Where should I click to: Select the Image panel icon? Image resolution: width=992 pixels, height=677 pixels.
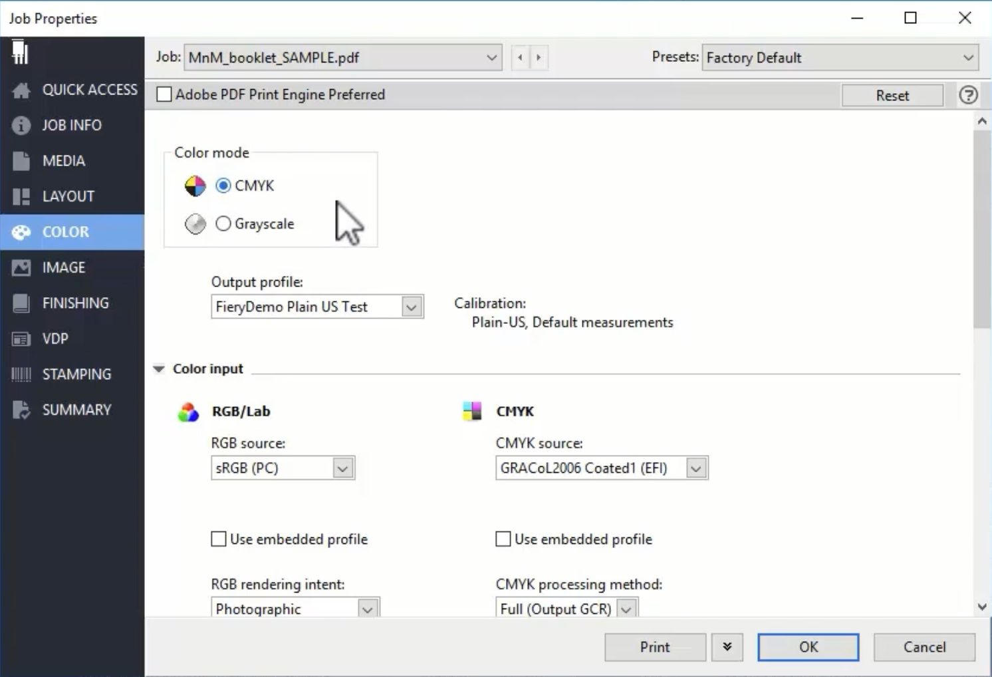click(21, 268)
